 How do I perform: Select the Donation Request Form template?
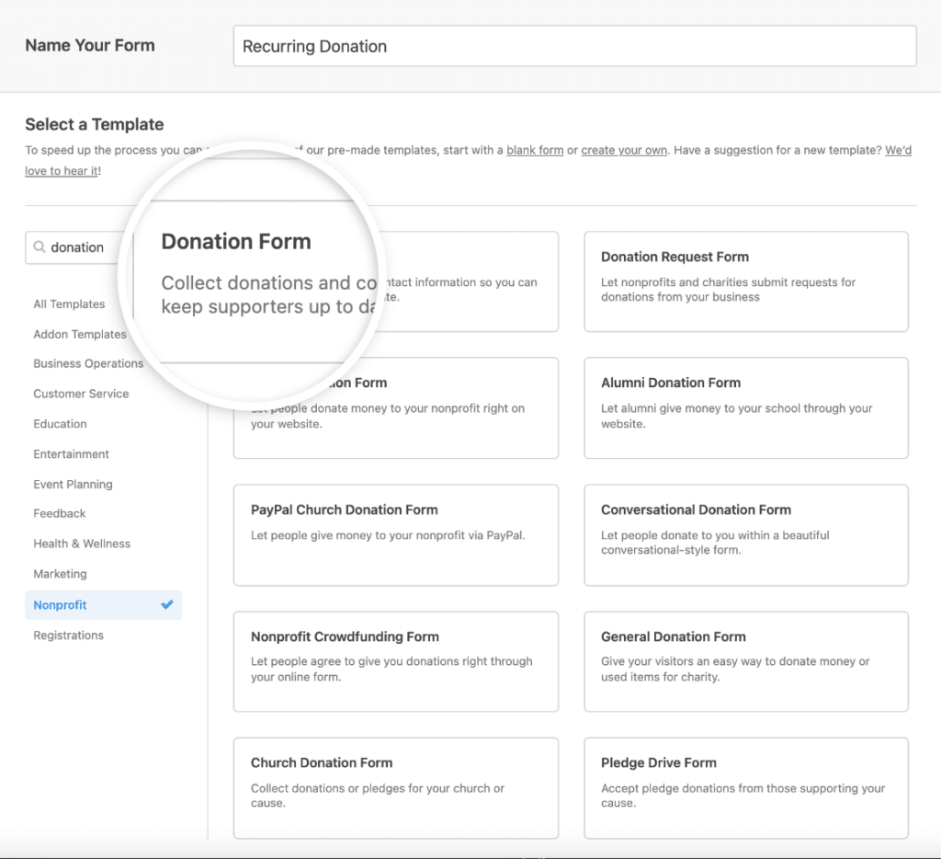point(745,281)
